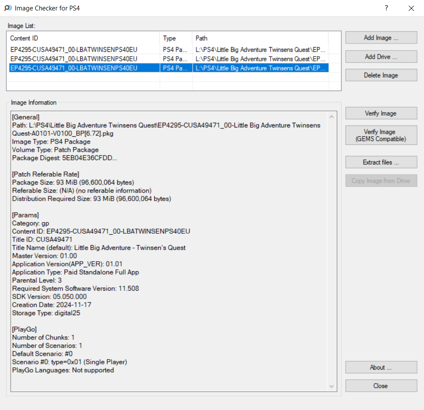The height and width of the screenshot is (410, 424).
Task: Click the [Params] section heading
Action: (25, 215)
